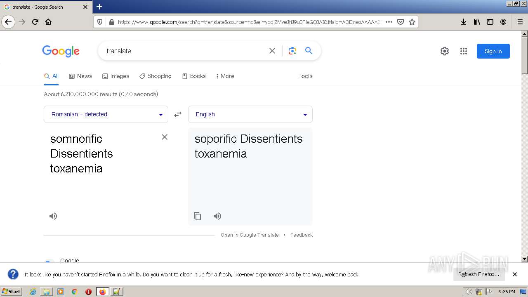This screenshot has width=528, height=297.
Task: Open the search Tools options
Action: 305,76
